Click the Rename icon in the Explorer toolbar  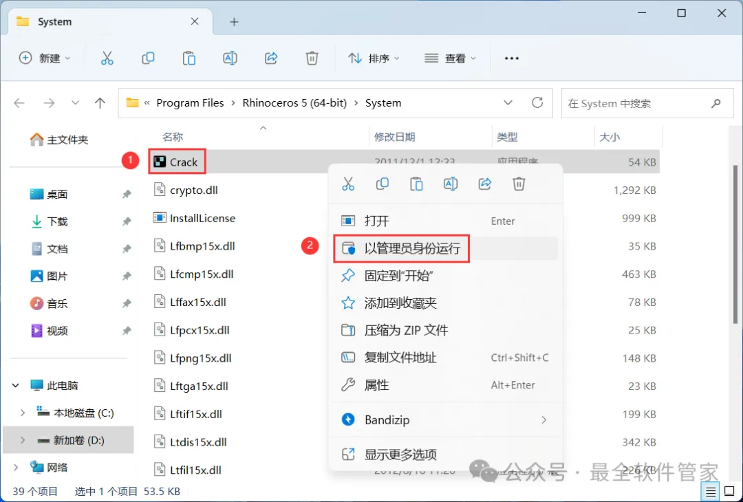(x=230, y=58)
